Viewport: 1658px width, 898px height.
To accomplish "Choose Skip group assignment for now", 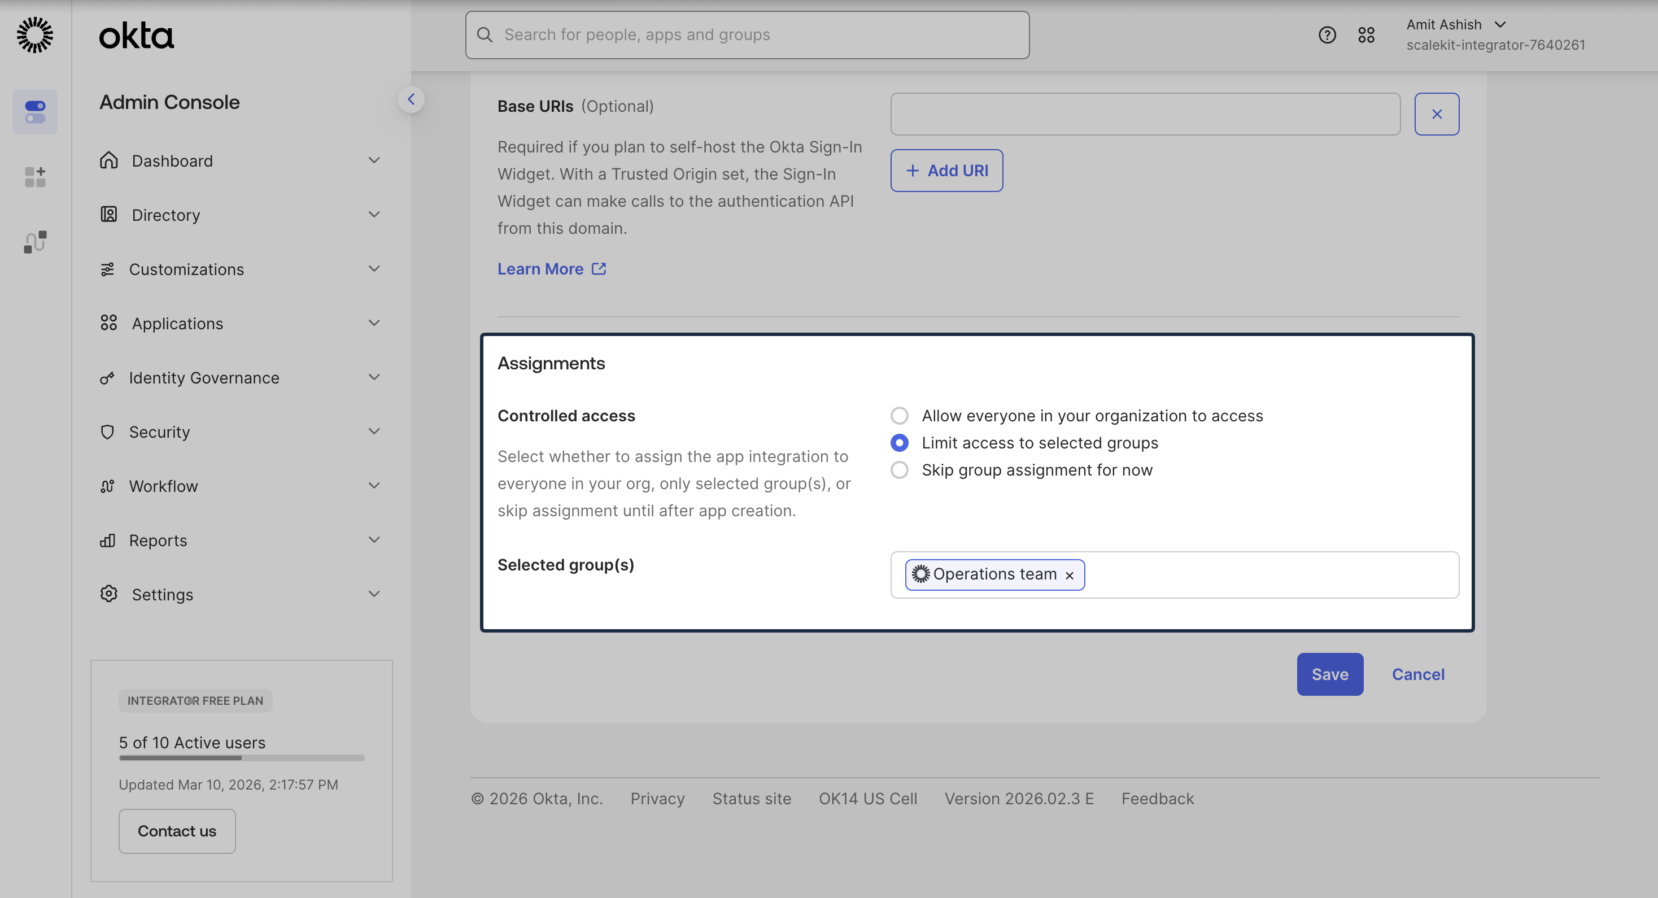I will pyautogui.click(x=899, y=470).
